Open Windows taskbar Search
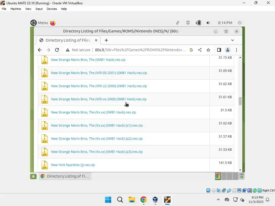This screenshot has height=206, width=275. tap(120, 200)
